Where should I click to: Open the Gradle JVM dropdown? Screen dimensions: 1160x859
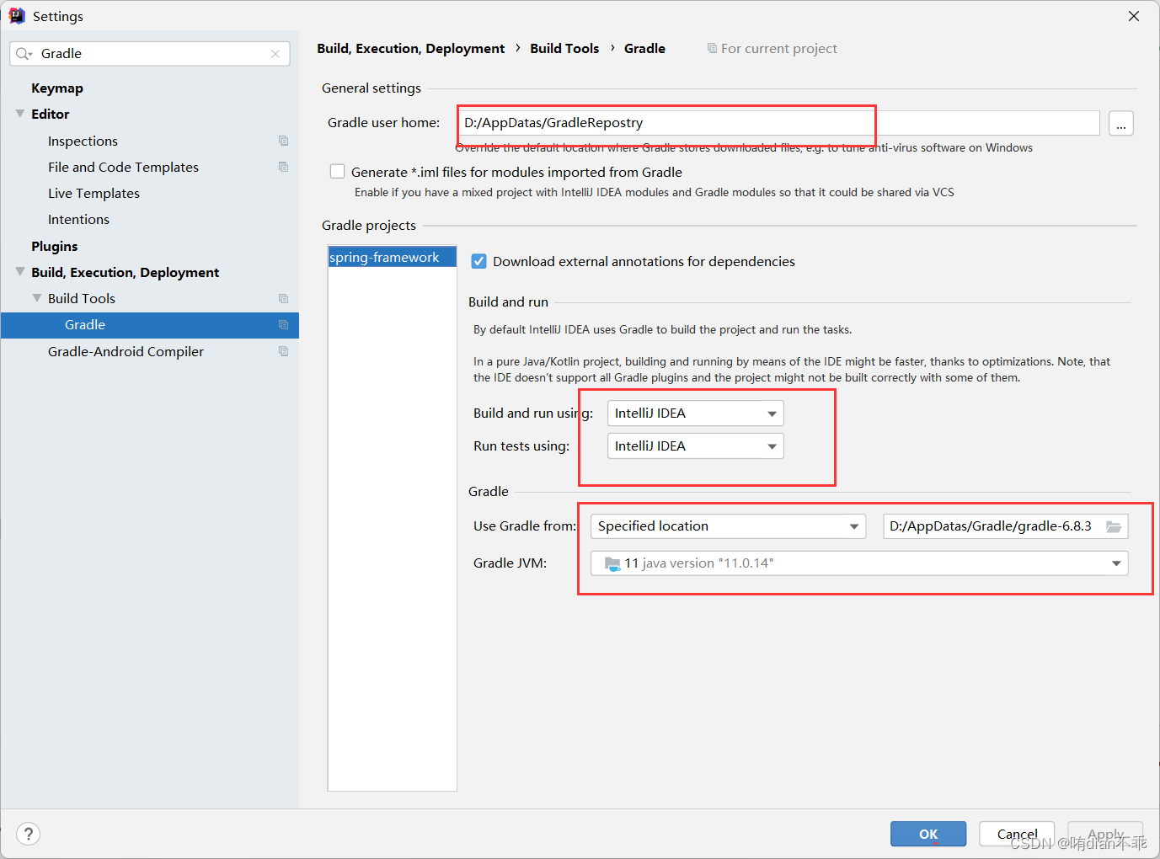tap(859, 563)
